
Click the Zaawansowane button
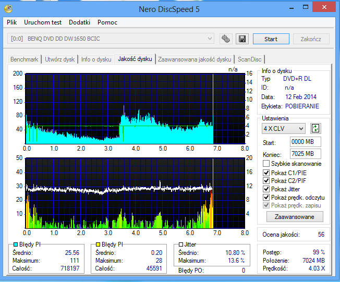[295, 217]
